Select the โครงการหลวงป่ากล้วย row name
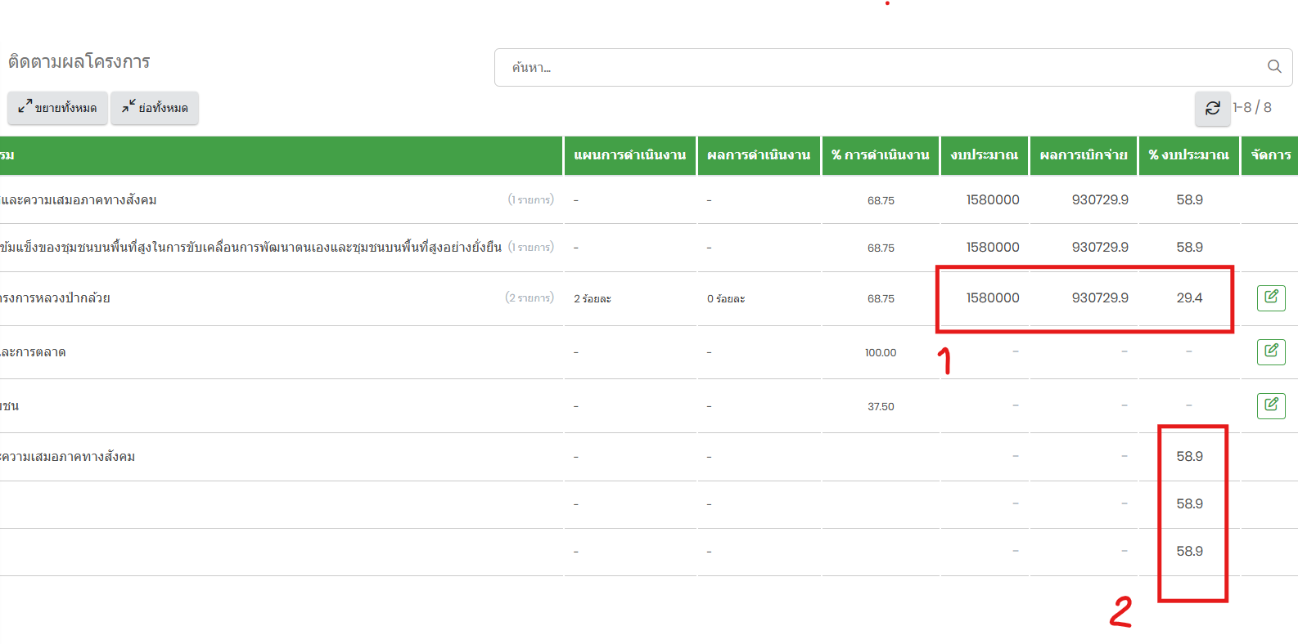1298x644 pixels. [56, 298]
